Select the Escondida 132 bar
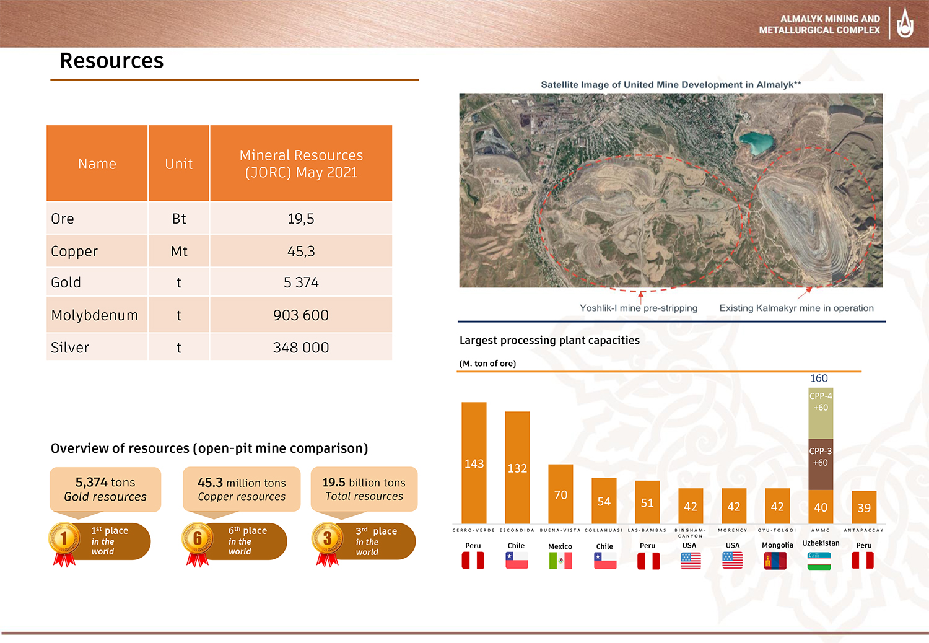Image resolution: width=929 pixels, height=643 pixels. tap(517, 468)
